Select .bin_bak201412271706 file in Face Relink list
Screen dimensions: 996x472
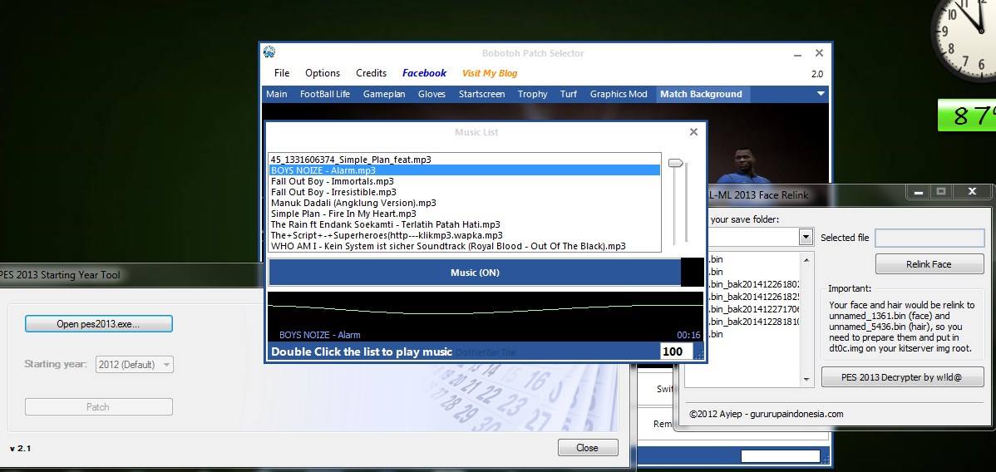pos(755,309)
